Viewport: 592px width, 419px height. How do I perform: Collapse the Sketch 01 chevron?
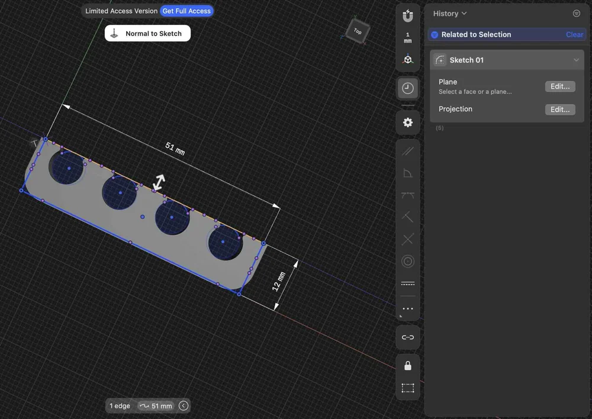[x=576, y=60]
